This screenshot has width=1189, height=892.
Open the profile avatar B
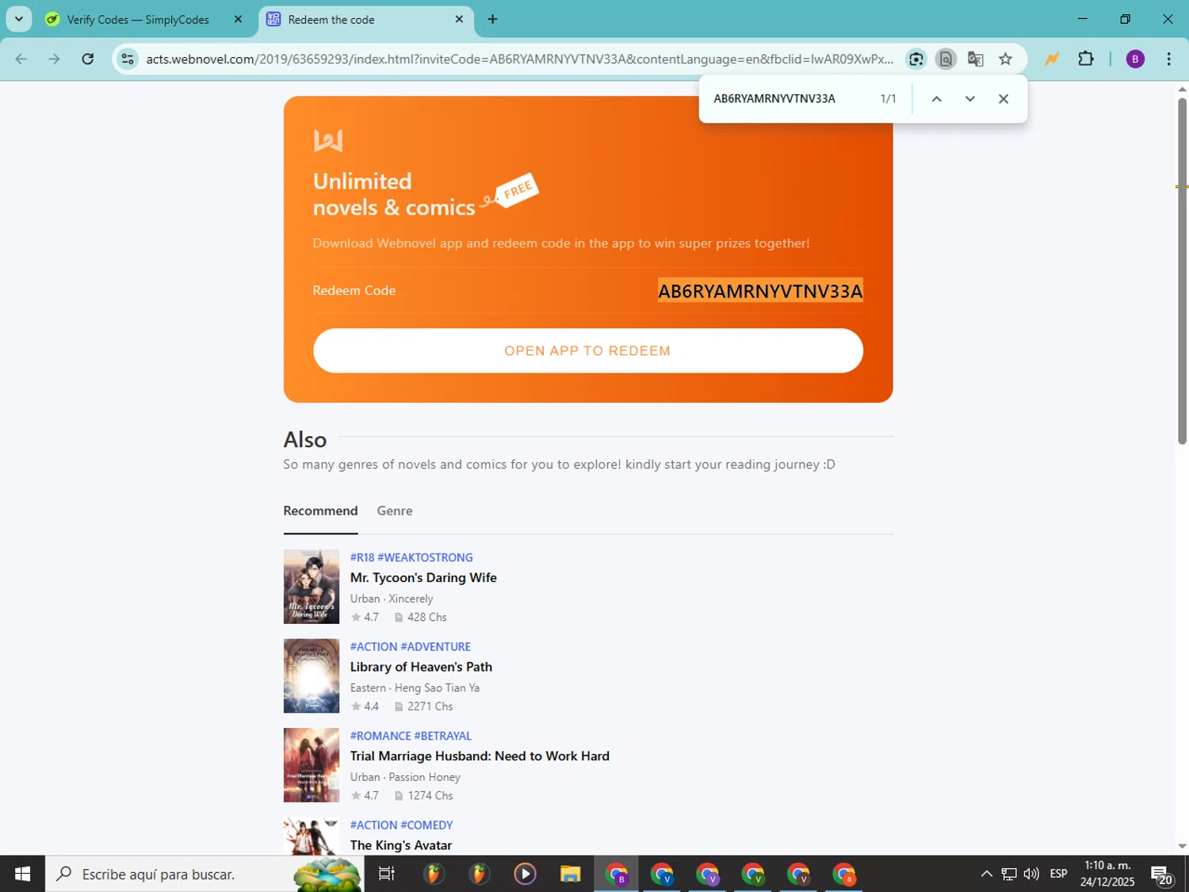pos(1135,59)
